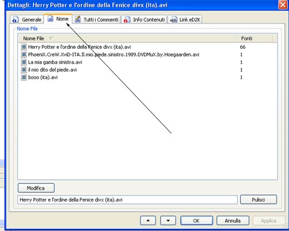Click the Modifica button

click(36, 188)
